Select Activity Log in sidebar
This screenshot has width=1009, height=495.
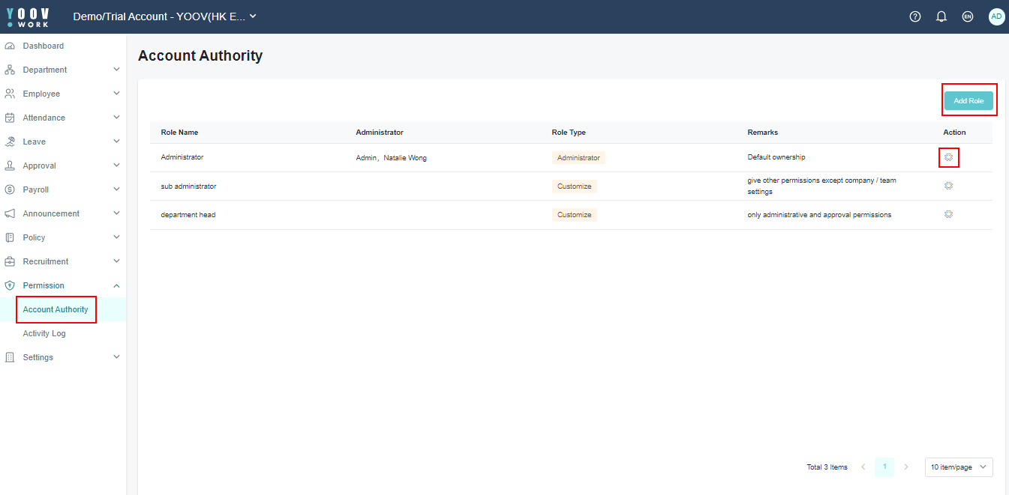click(44, 333)
